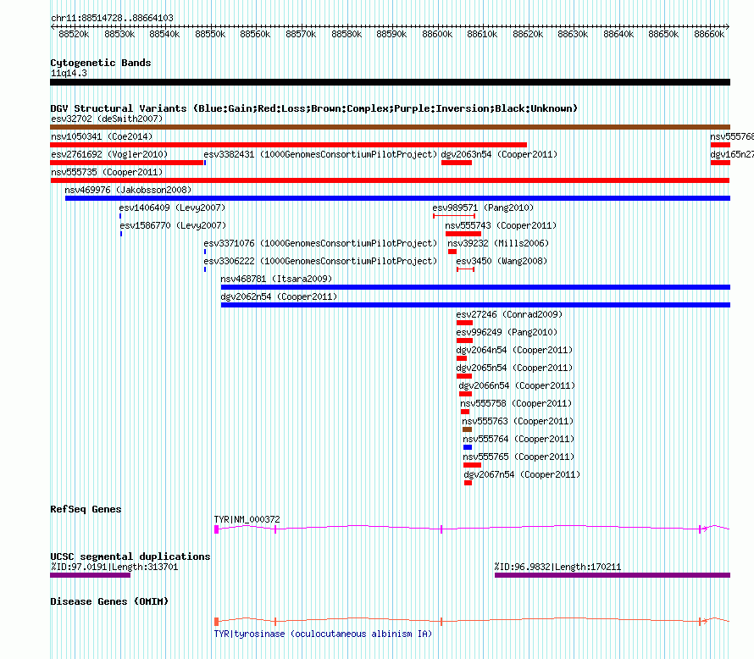Open dgv2064n54 (Cooper2011) label

tap(514, 350)
